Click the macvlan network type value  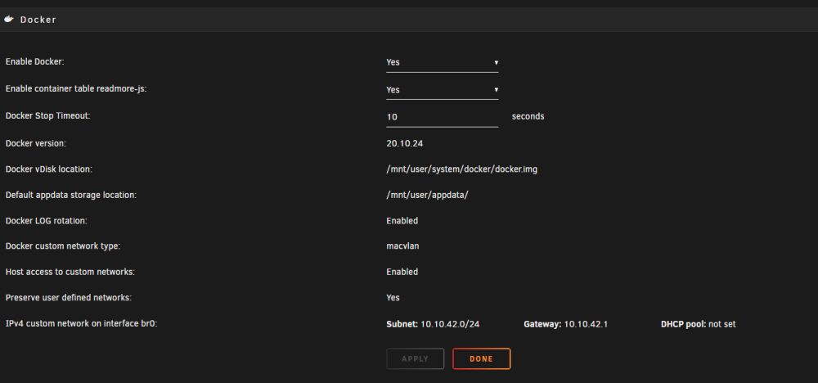coord(402,246)
